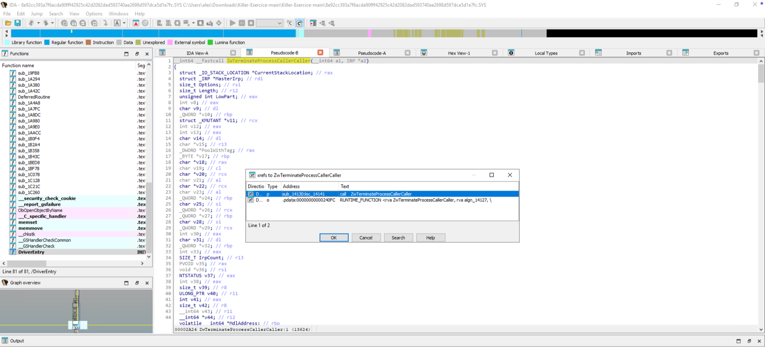Screen dimensions: 765x347
Task: Open the Edit menu
Action: click(21, 14)
